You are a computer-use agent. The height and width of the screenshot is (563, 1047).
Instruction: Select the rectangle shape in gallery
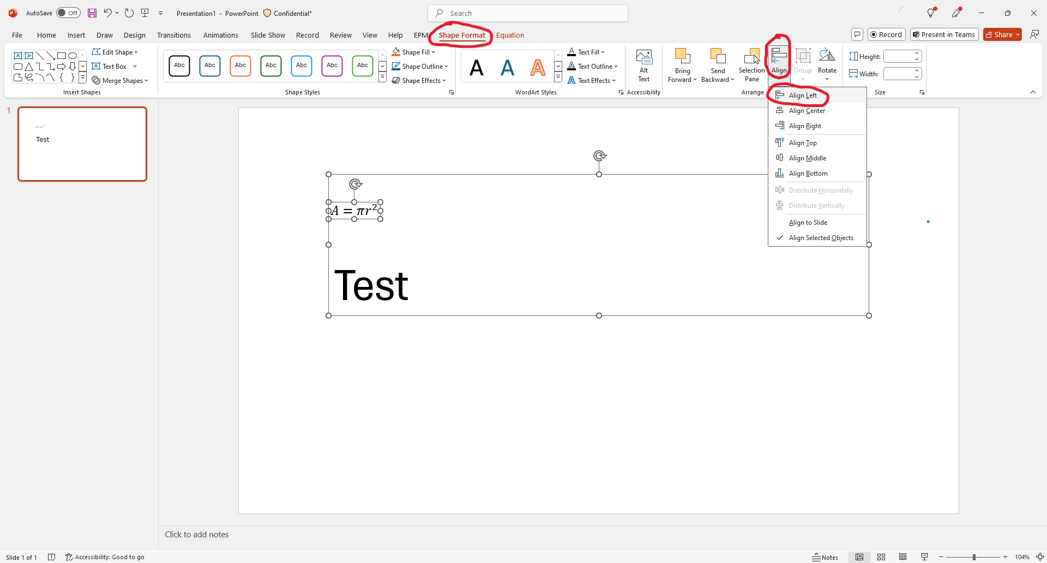point(61,56)
